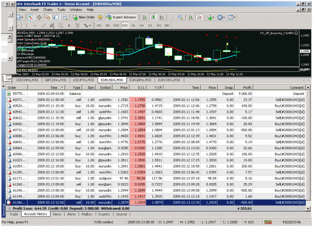Open the Mailbox tab in Terminal
313x226 pixels.
pyautogui.click(x=87, y=214)
